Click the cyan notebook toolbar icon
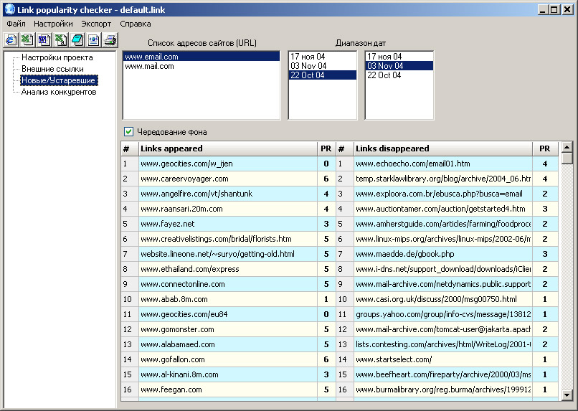The width and height of the screenshot is (578, 411). coord(77,39)
